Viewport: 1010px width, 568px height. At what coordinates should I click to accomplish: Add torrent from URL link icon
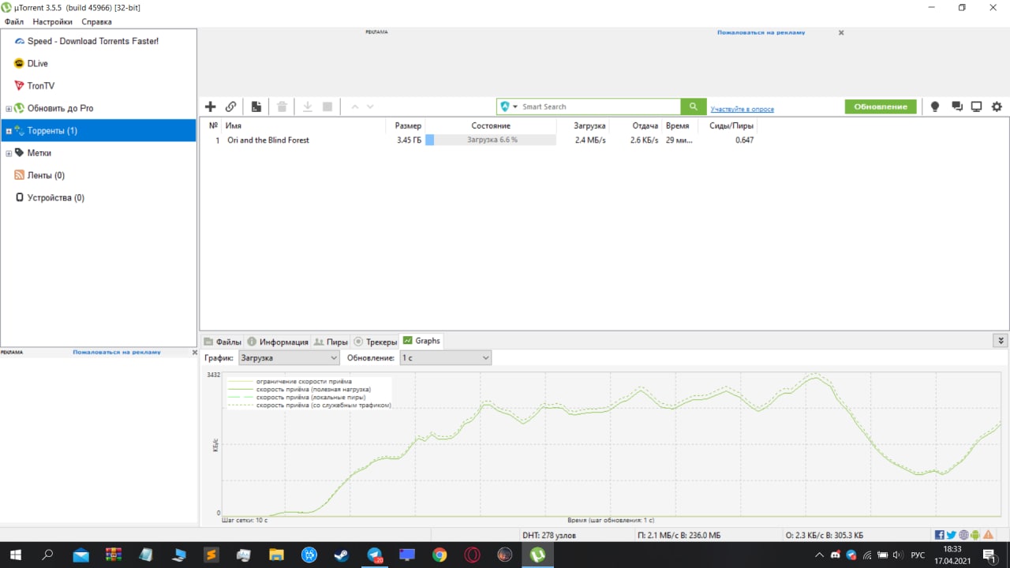pos(230,106)
